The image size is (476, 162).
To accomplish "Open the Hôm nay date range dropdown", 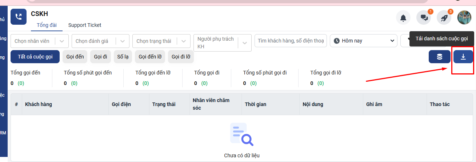I will [364, 41].
